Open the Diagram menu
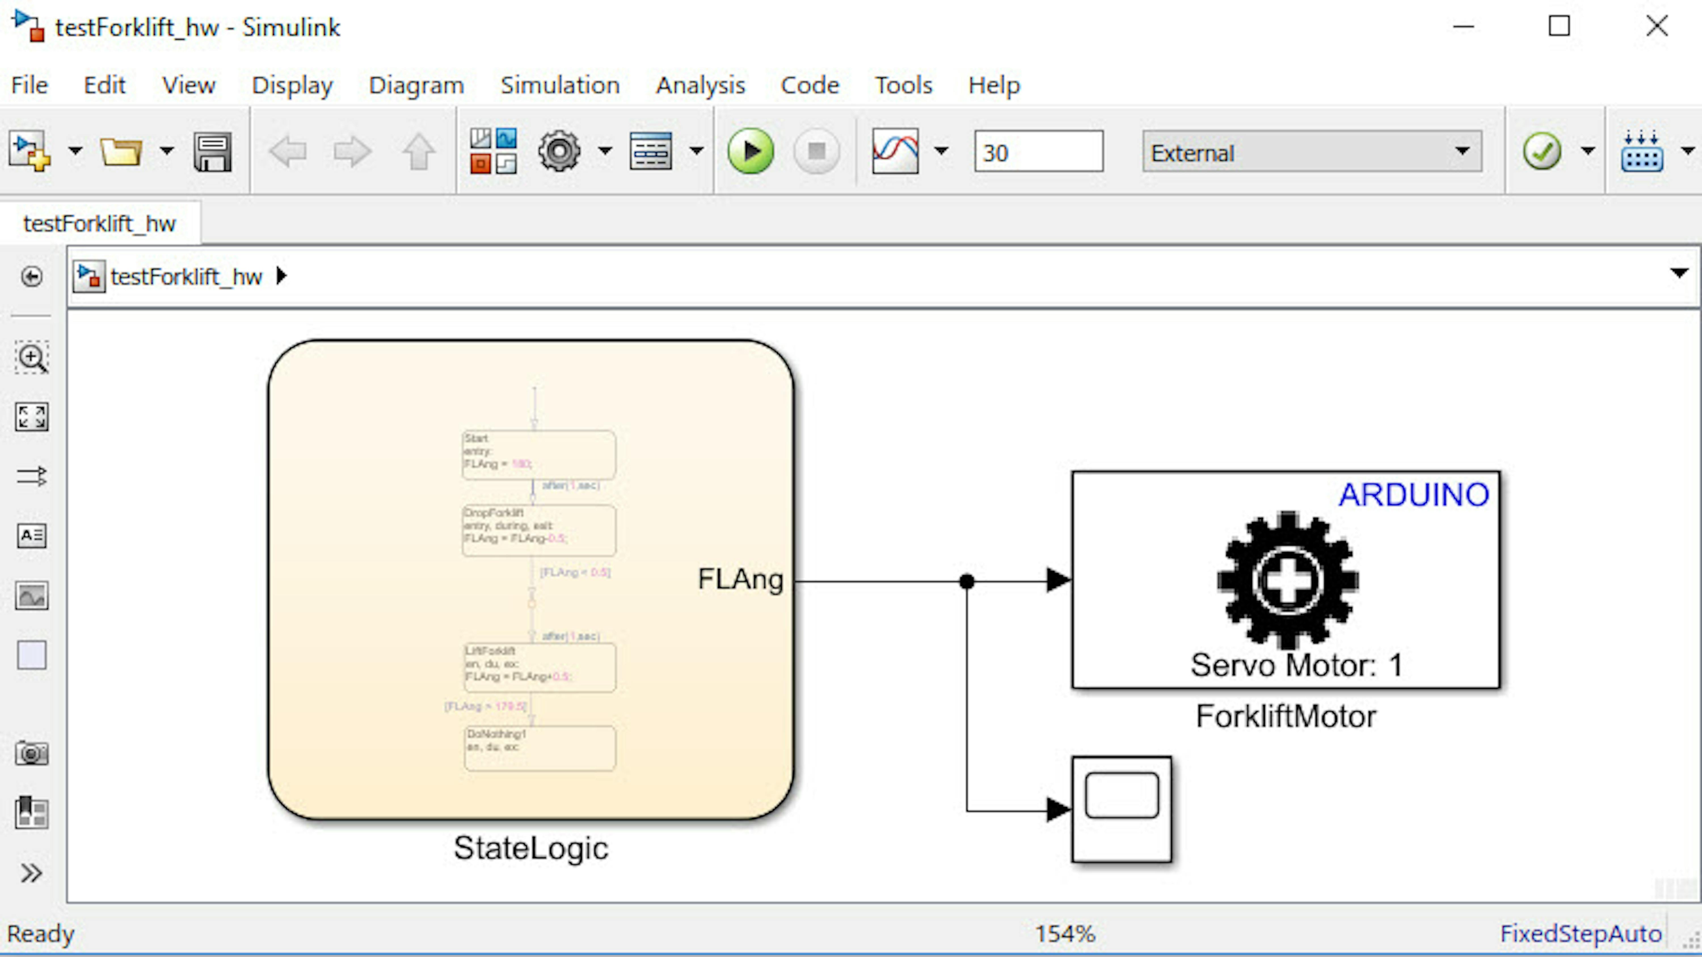This screenshot has width=1702, height=957. point(416,85)
